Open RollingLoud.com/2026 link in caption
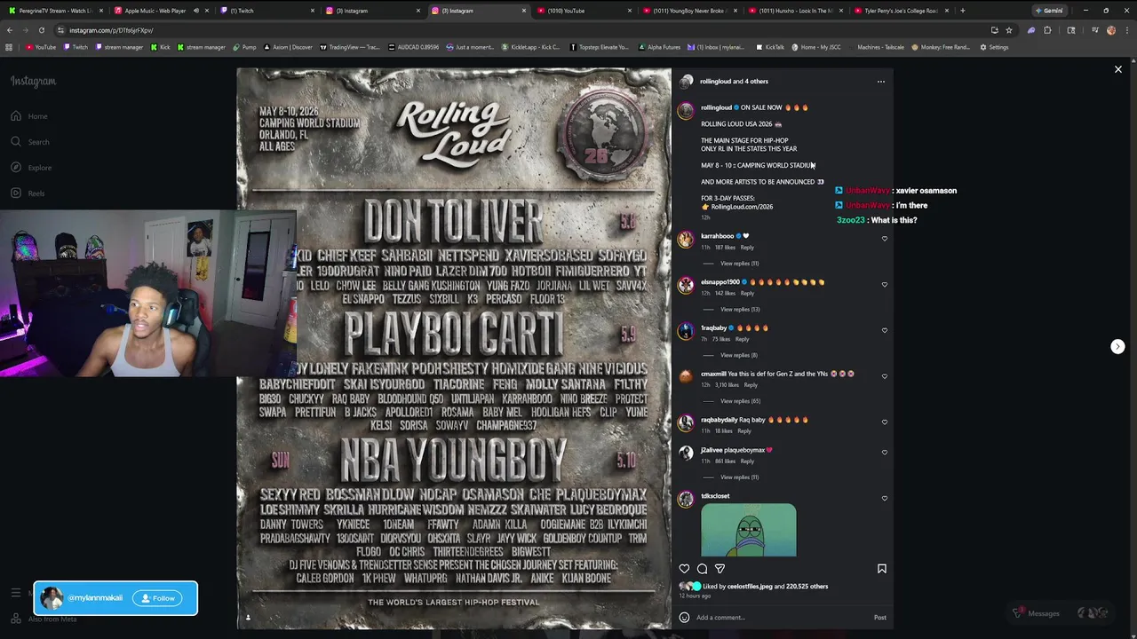This screenshot has width=1137, height=639. [x=742, y=207]
